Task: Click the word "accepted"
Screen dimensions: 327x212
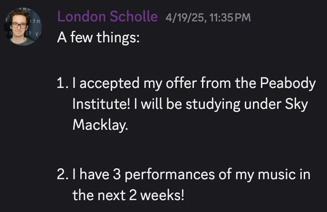Action: 109,84
